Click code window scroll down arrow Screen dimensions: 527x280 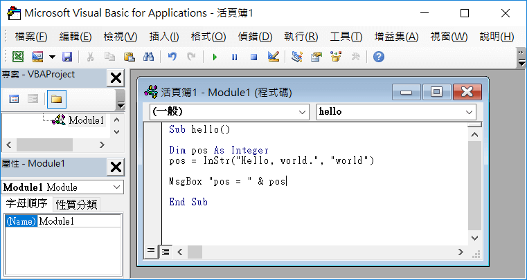pyautogui.click(x=474, y=238)
